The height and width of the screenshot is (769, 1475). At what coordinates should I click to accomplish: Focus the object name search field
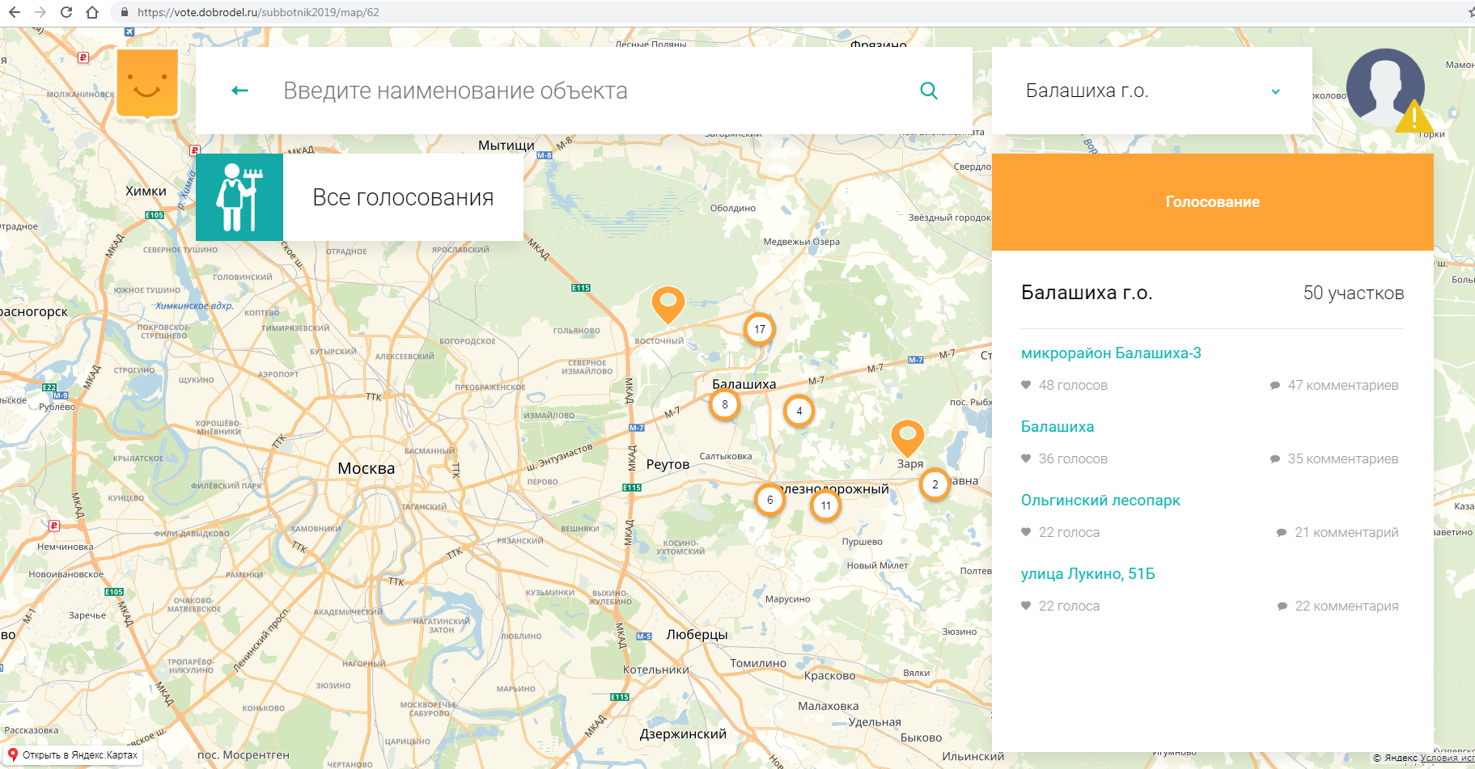(x=591, y=91)
